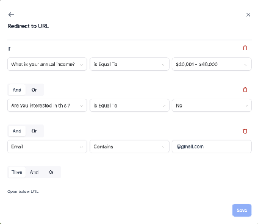Select 'And' next to Then

[x=34, y=172]
